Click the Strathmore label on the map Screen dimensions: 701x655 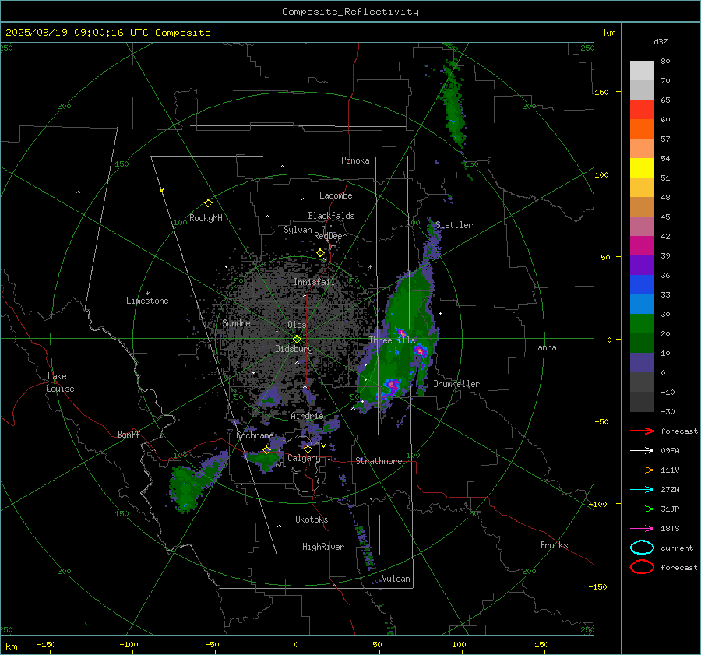click(379, 461)
